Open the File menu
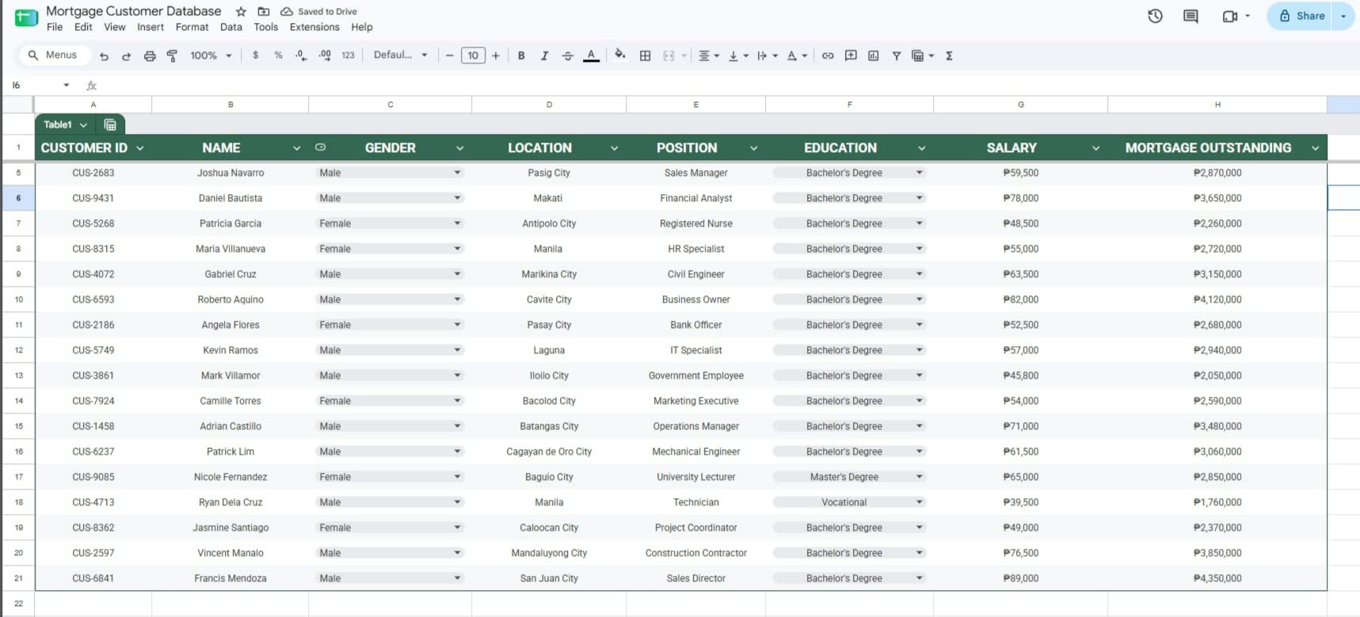 coord(55,27)
